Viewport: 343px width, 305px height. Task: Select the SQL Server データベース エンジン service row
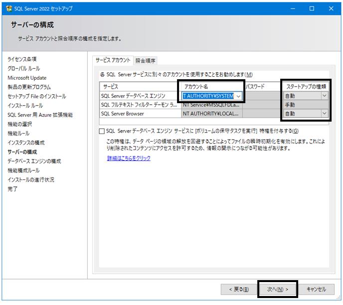140,96
